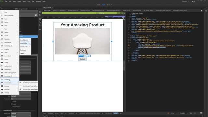This screenshot has width=208, height=117.
Task: Open the Live view dropdown arrow
Action: pyautogui.click(x=112, y=5)
